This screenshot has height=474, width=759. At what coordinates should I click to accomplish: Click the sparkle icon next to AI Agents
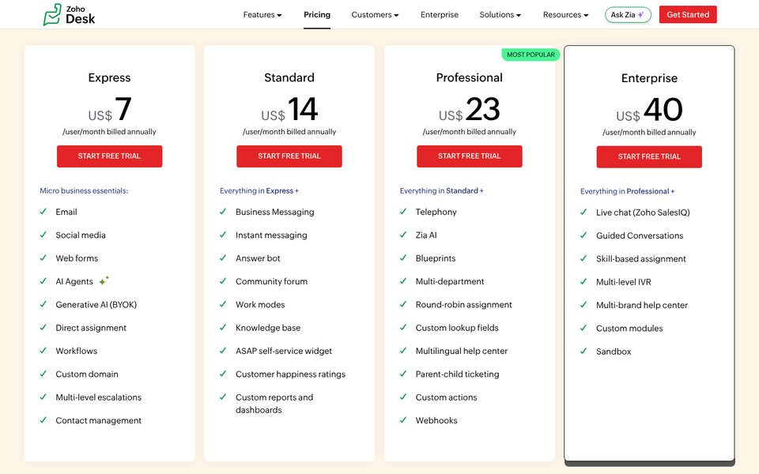click(x=104, y=280)
